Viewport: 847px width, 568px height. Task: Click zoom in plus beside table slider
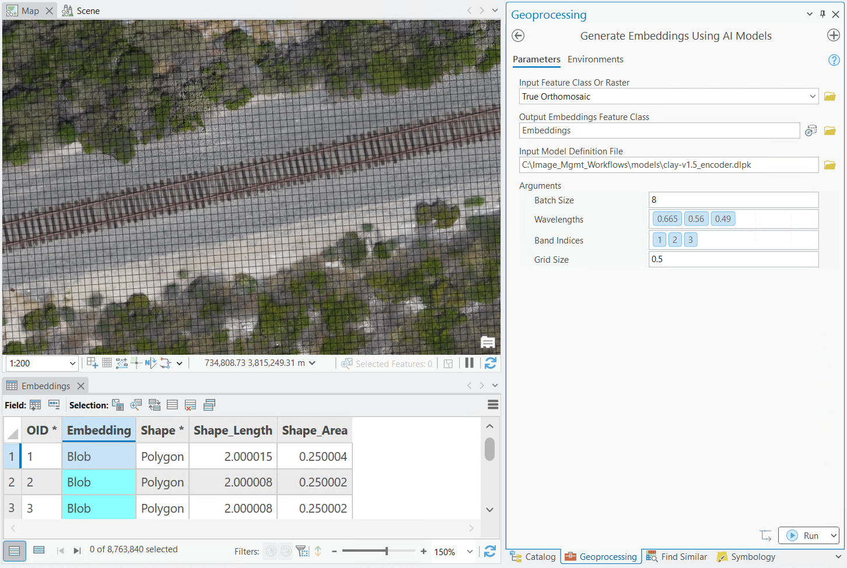423,551
